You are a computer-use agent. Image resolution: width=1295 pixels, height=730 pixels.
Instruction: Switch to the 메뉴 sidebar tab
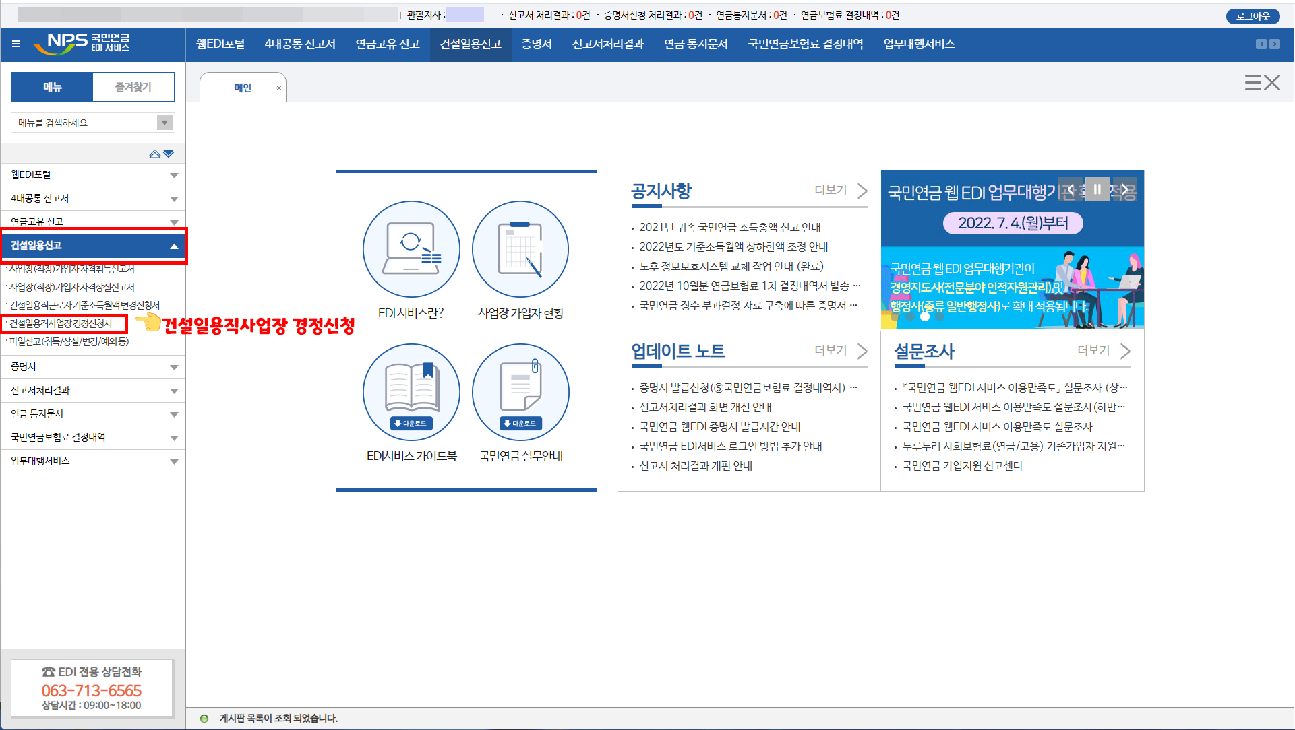52,87
